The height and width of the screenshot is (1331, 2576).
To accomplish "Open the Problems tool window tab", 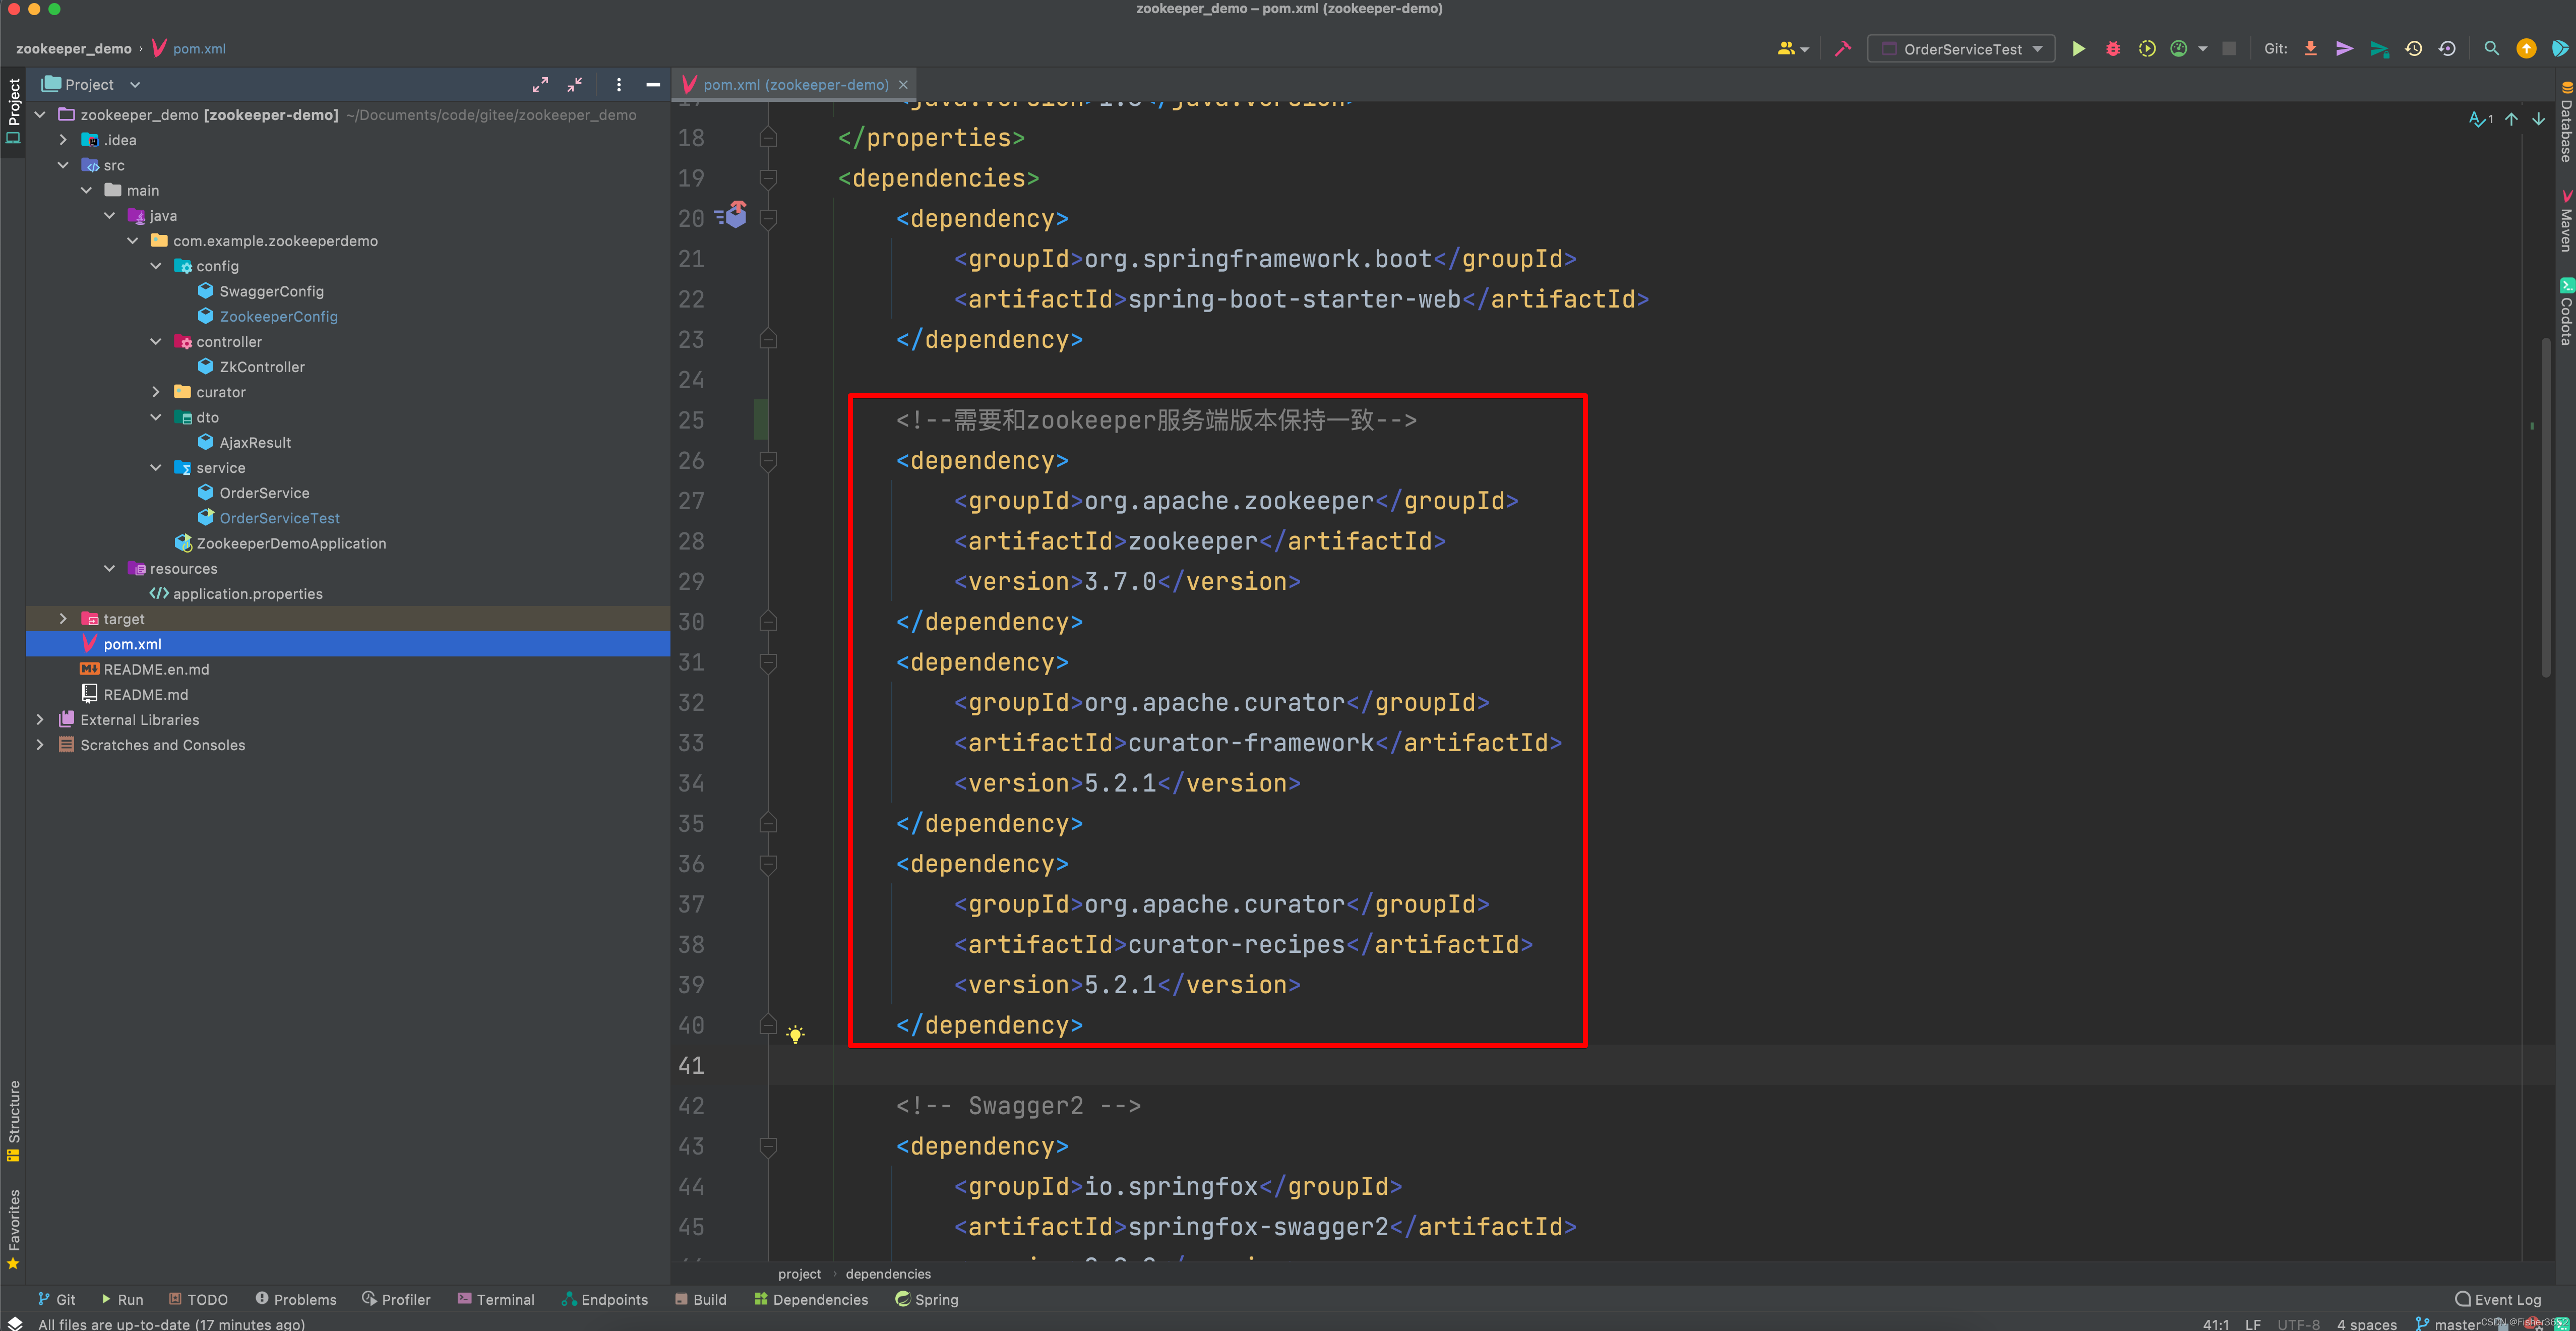I will tap(296, 1299).
